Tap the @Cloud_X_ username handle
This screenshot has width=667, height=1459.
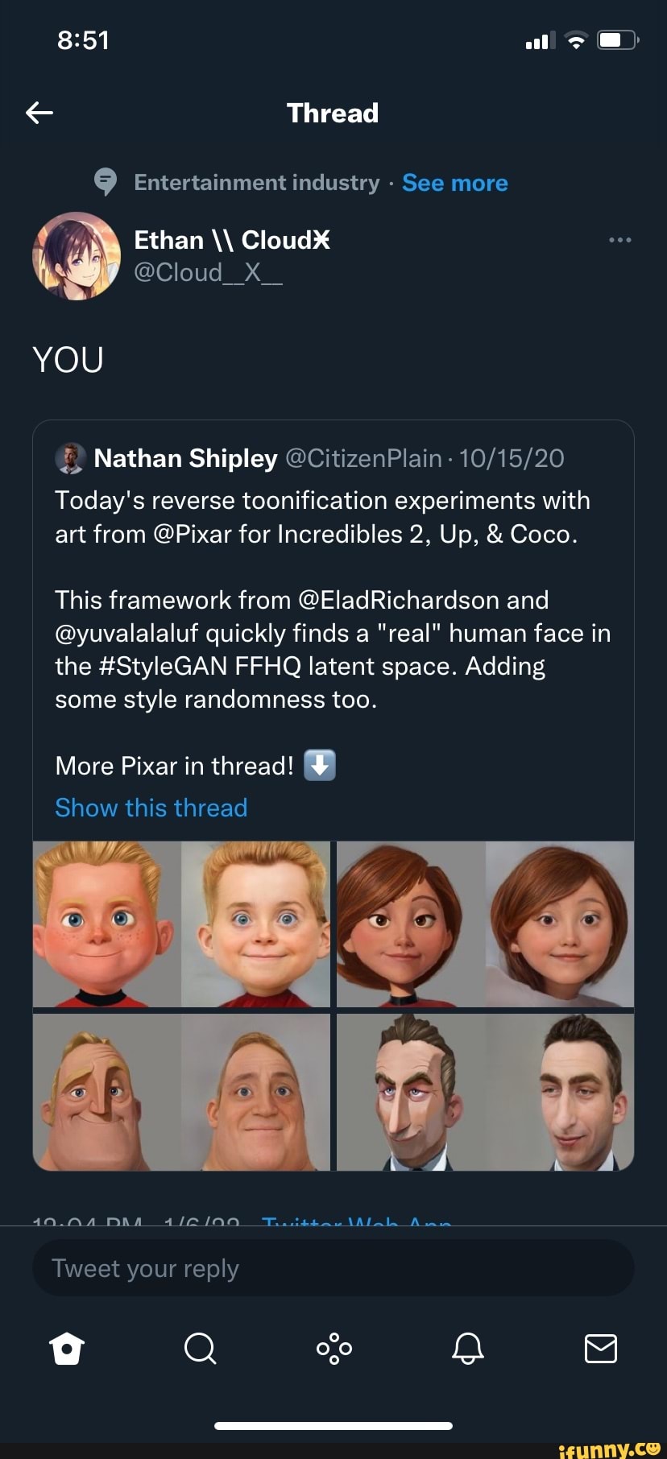(x=208, y=273)
